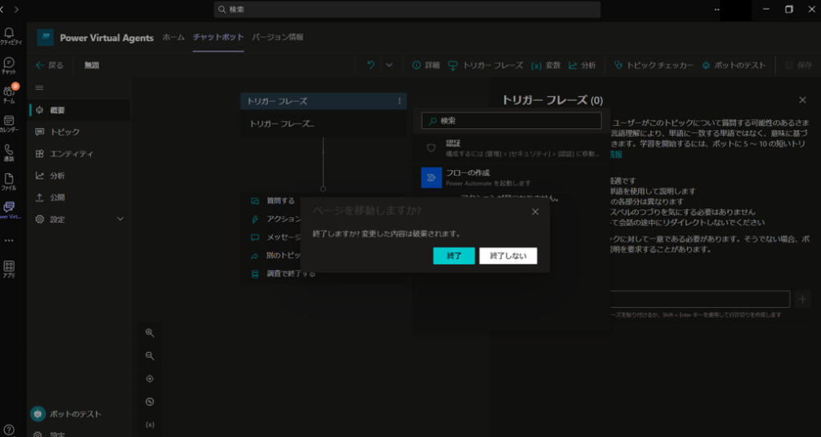
Task: Open the trigger phrase node options menu
Action: coord(399,101)
